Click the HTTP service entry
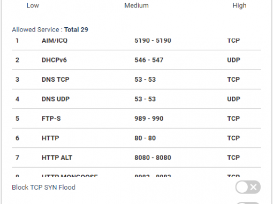Screen dimensions: 273x204 pos(136,138)
